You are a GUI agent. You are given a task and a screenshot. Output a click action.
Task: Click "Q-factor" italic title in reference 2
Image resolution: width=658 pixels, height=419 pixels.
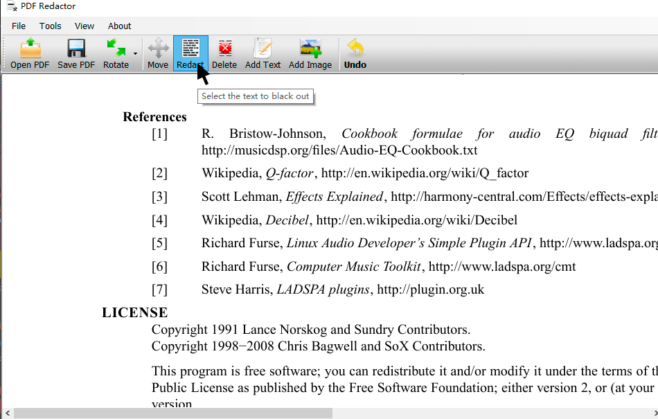click(x=290, y=173)
